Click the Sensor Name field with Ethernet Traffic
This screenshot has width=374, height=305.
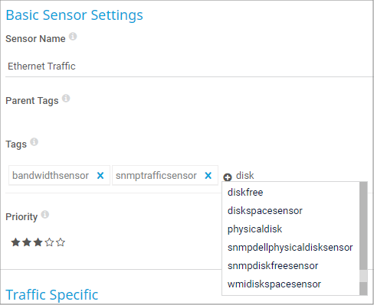click(189, 67)
